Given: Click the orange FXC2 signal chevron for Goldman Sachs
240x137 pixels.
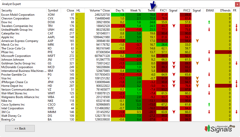Looking at the screenshot, I should (x=197, y=63).
